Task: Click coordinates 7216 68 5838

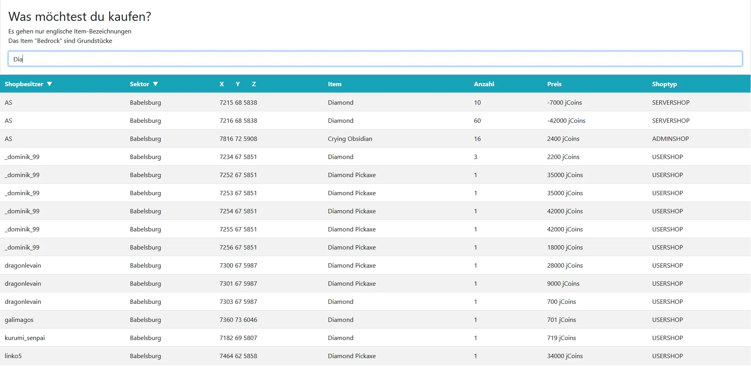Action: [238, 120]
